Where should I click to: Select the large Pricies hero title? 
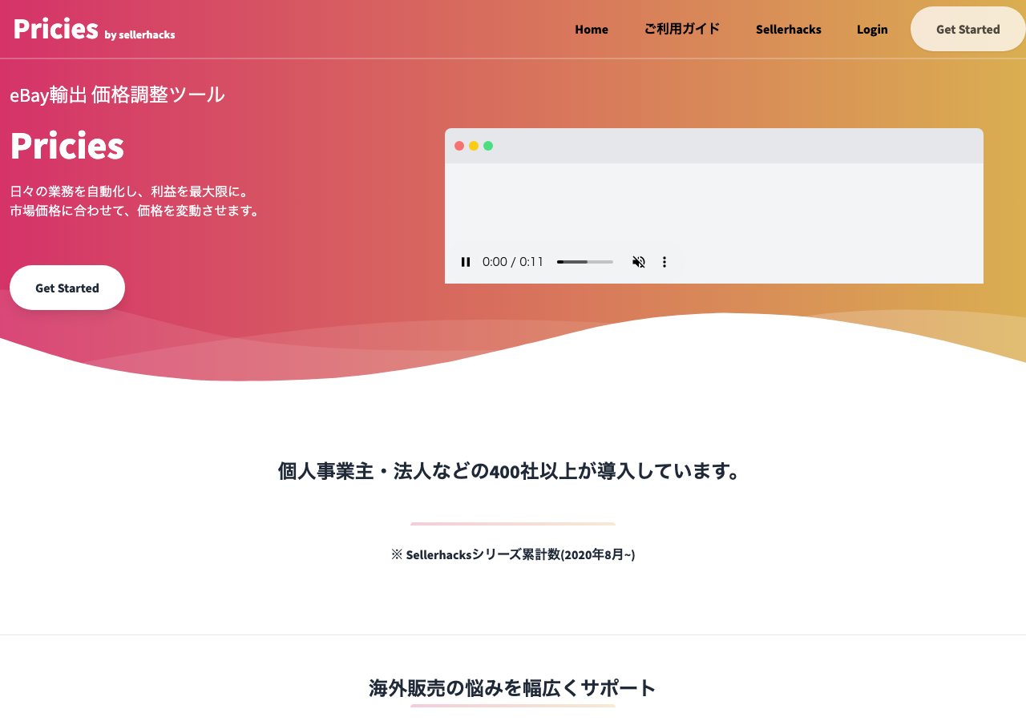[67, 146]
